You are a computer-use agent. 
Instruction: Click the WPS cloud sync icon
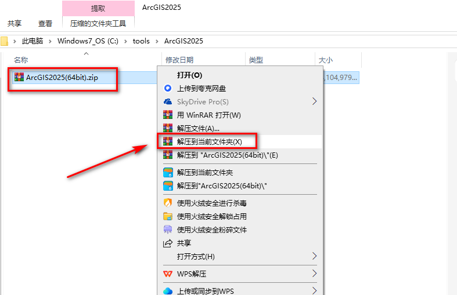point(168,291)
